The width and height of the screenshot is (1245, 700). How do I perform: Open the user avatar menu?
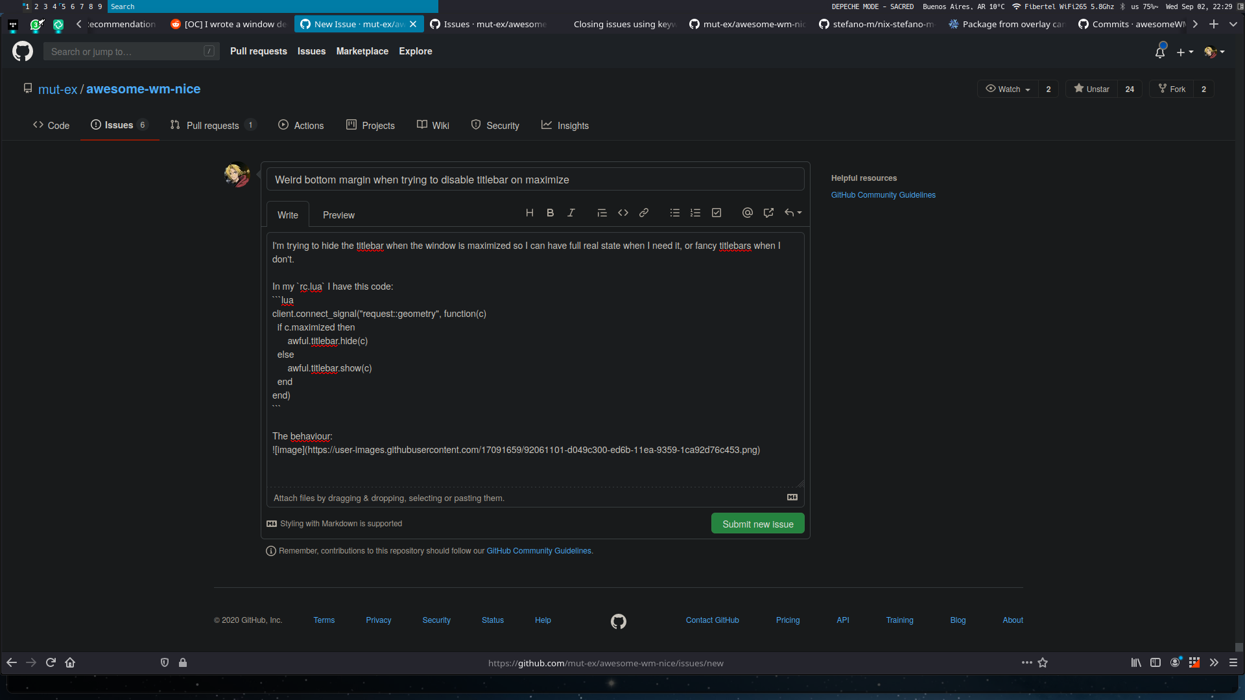pos(1214,52)
